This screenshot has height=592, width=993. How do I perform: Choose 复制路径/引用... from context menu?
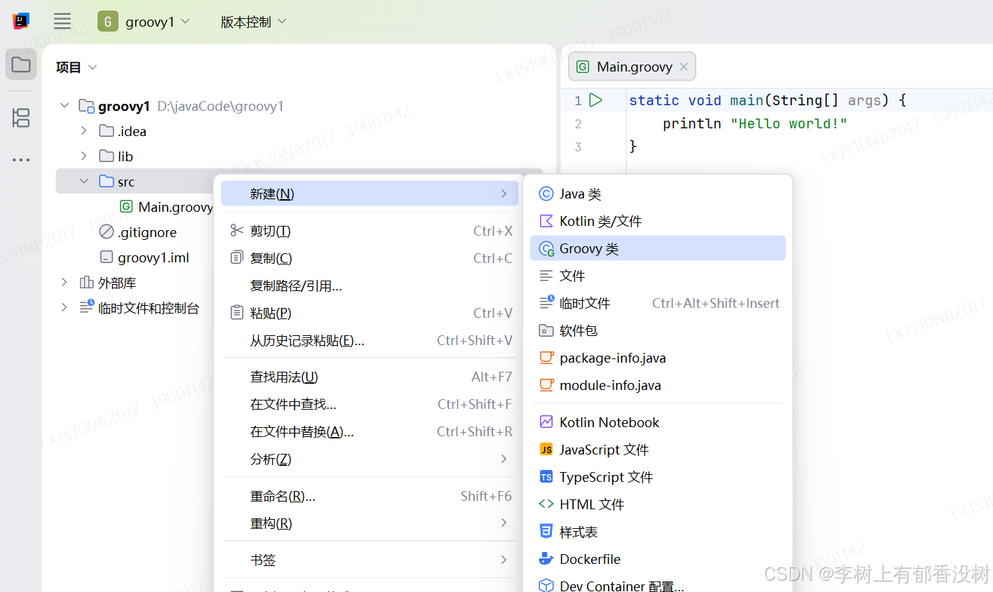tap(370, 285)
